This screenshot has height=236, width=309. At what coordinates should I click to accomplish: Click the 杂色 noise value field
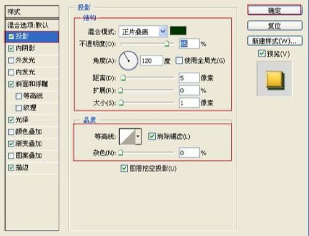pos(189,153)
